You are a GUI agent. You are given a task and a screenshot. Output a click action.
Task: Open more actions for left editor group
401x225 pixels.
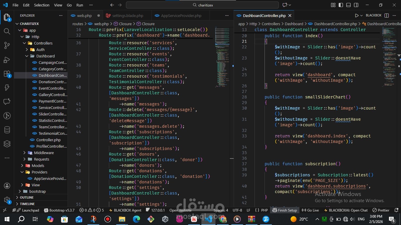pos(227,16)
